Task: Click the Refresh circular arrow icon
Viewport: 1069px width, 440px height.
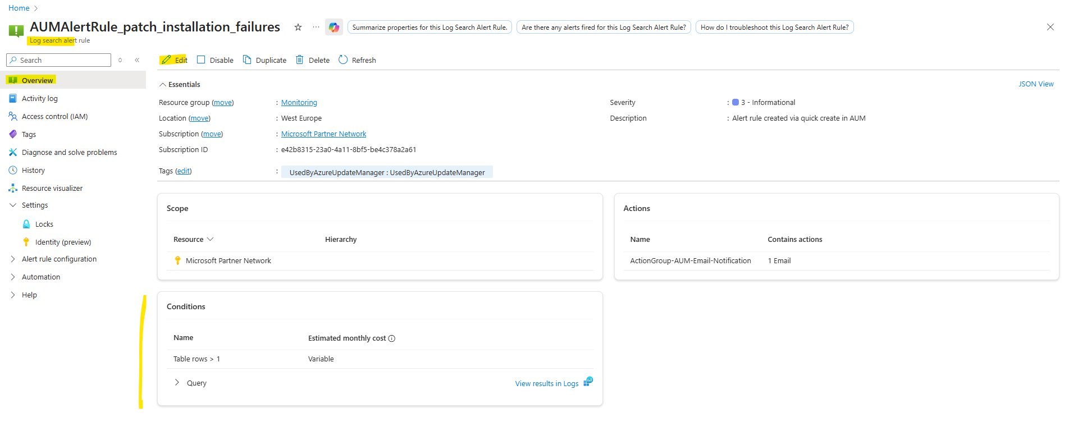Action: click(x=343, y=59)
